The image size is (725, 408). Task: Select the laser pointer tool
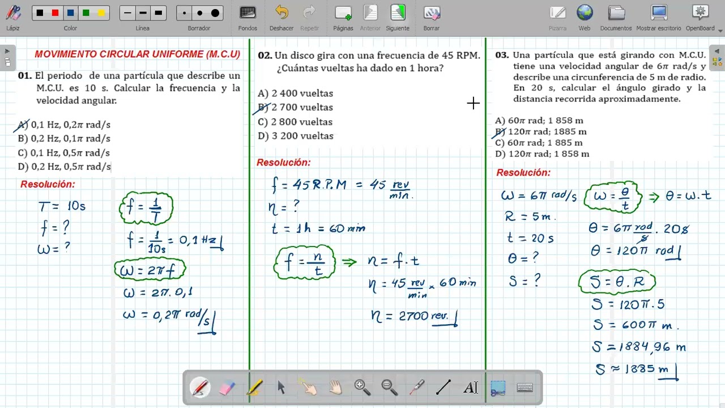click(x=417, y=388)
